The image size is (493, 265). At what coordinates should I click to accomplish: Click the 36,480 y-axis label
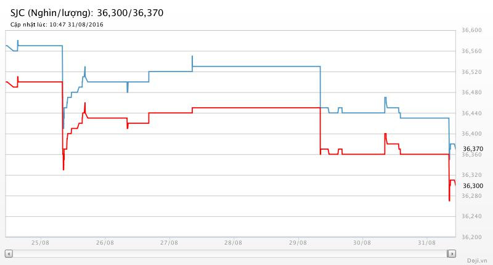[x=471, y=92]
